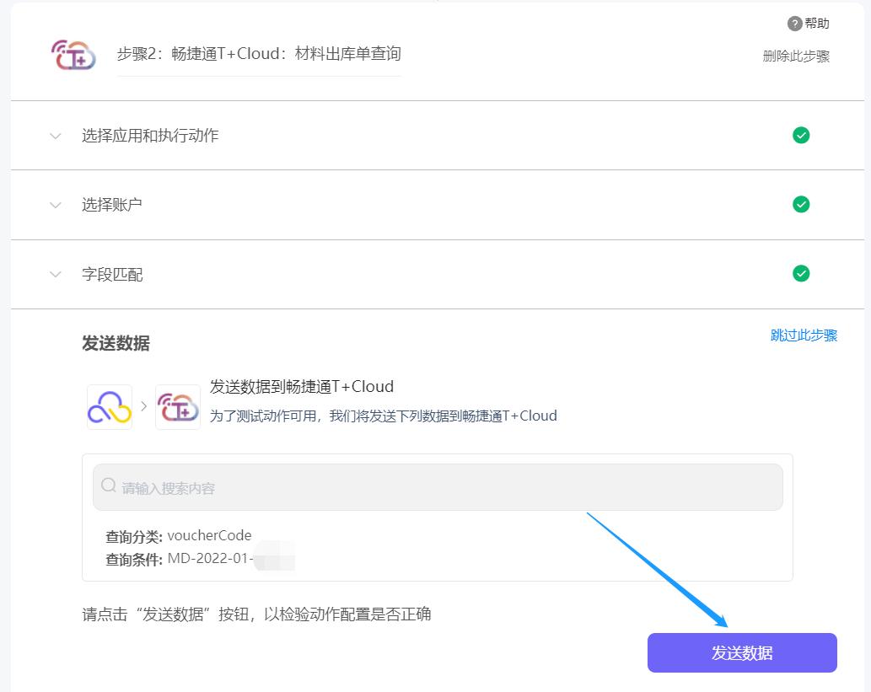Expand the 字段匹配 section chevron
871x692 pixels.
click(x=54, y=273)
